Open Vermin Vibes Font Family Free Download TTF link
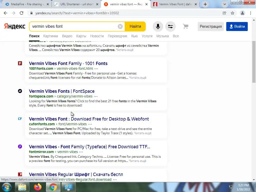Image resolution: width=256 pixels, height=192 pixels. [x=89, y=146]
